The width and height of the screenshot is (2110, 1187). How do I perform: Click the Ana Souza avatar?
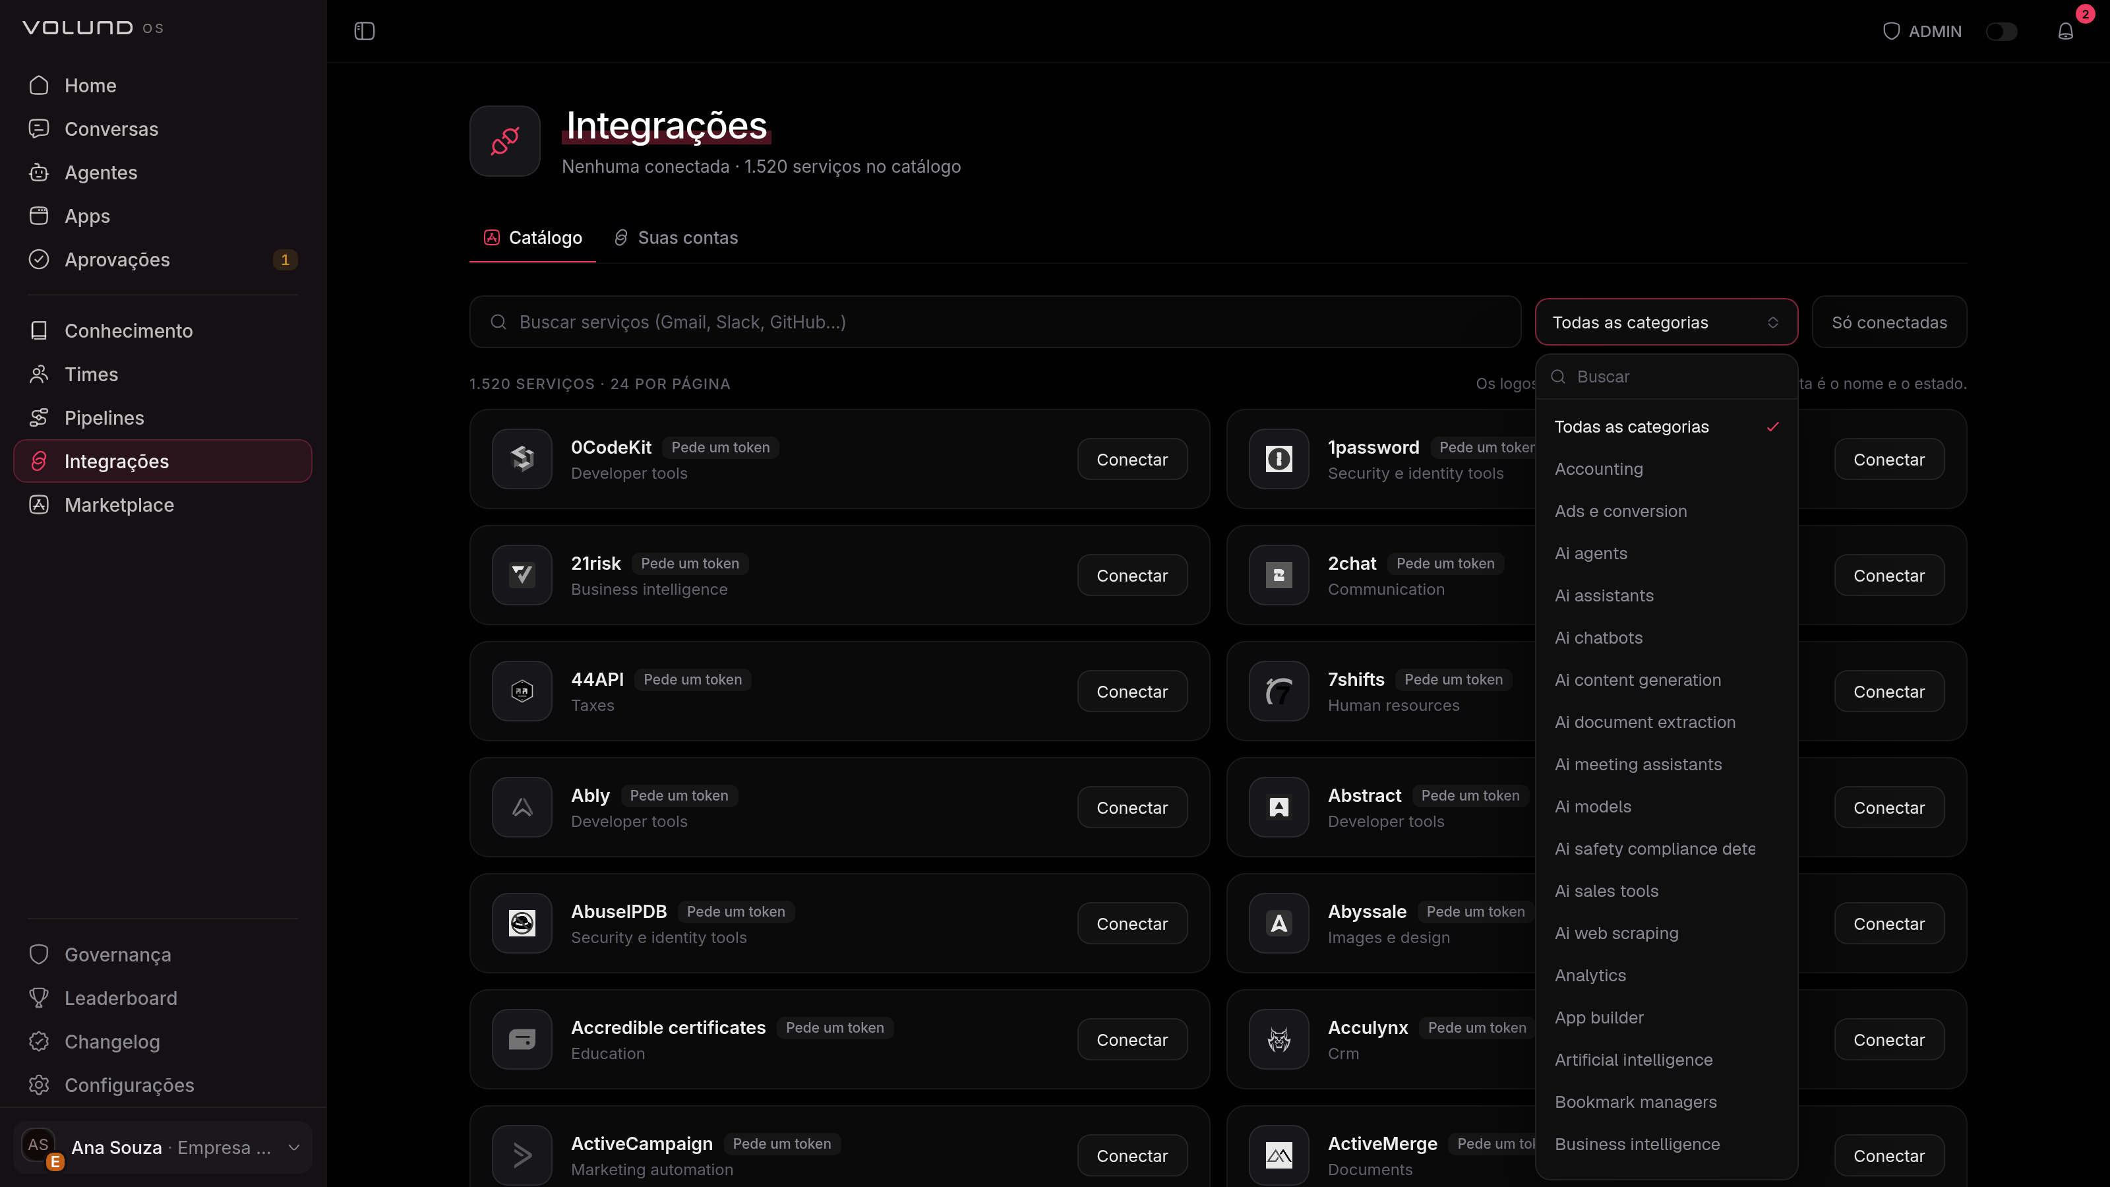pos(38,1145)
